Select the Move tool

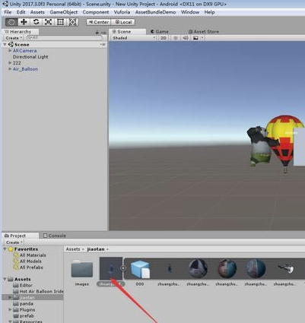24,22
